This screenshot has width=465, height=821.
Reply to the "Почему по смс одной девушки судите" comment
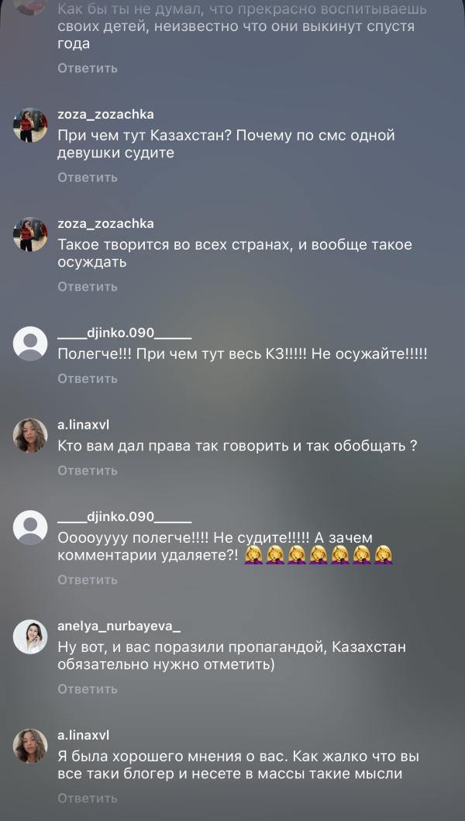88,178
